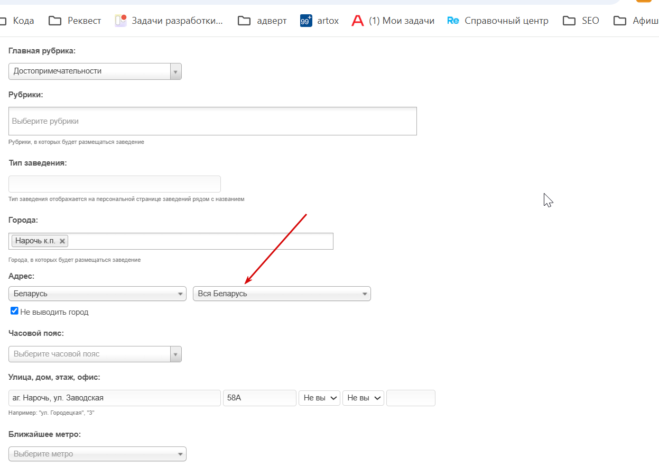This screenshot has height=466, width=659.
Task: Open the Реквест bookmarks folder
Action: [75, 21]
